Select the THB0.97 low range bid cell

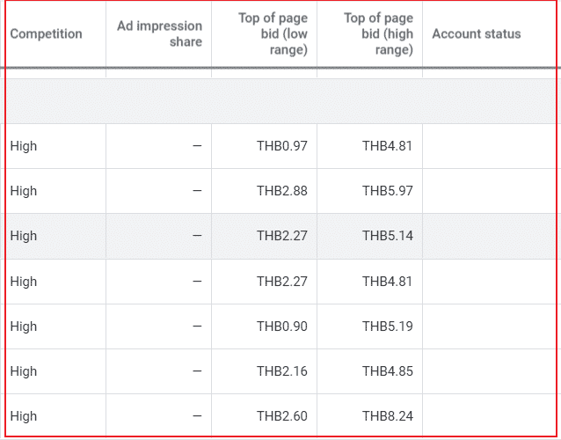pos(281,146)
